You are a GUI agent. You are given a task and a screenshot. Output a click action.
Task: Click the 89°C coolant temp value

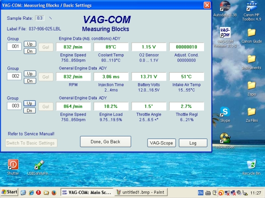pyautogui.click(x=111, y=47)
